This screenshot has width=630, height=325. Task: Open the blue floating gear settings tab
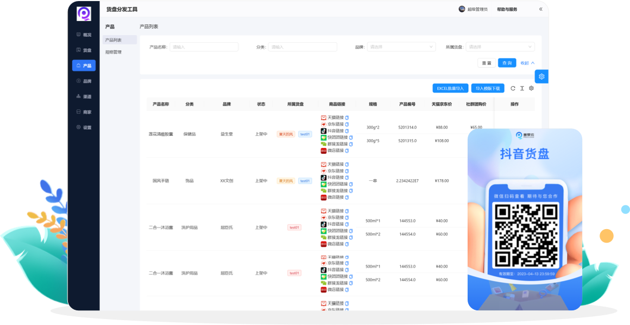click(x=541, y=76)
